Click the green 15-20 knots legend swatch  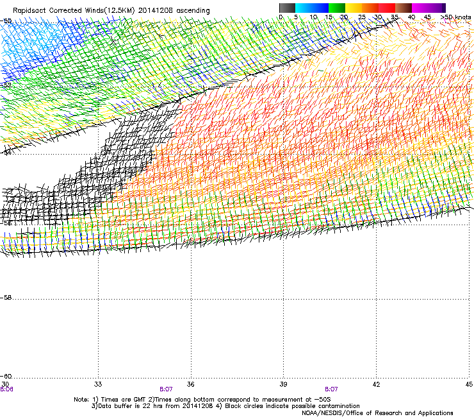[337, 8]
